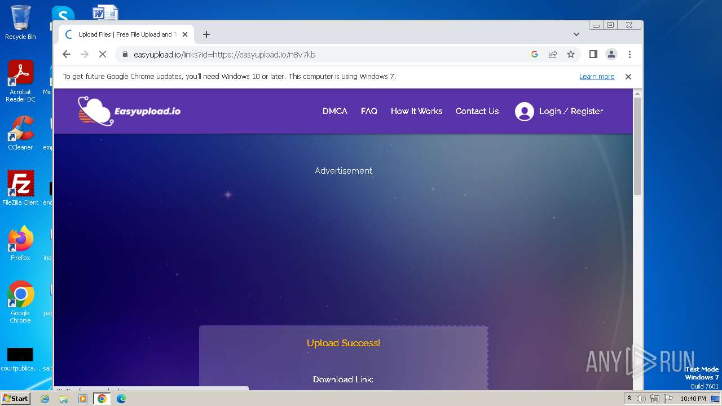Close the Upload Files tab
The image size is (722, 406).
point(185,34)
